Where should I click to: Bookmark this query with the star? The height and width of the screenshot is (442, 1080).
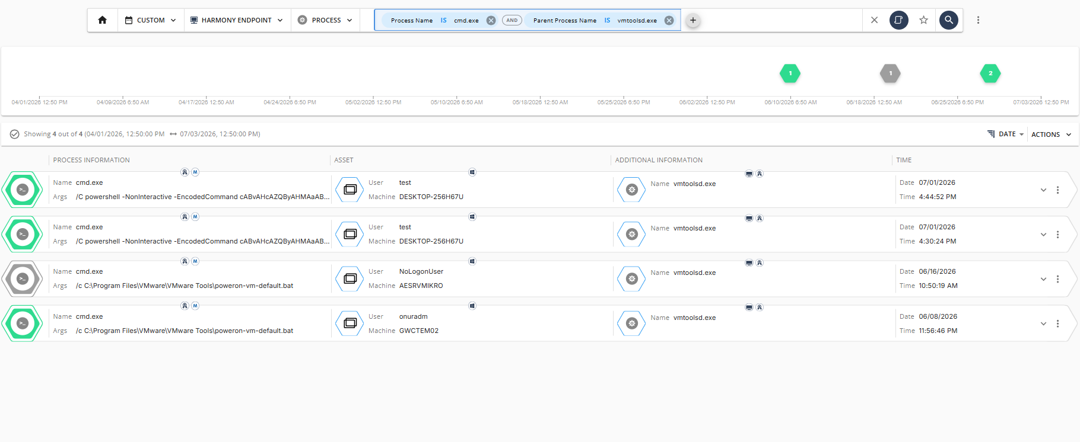(923, 20)
